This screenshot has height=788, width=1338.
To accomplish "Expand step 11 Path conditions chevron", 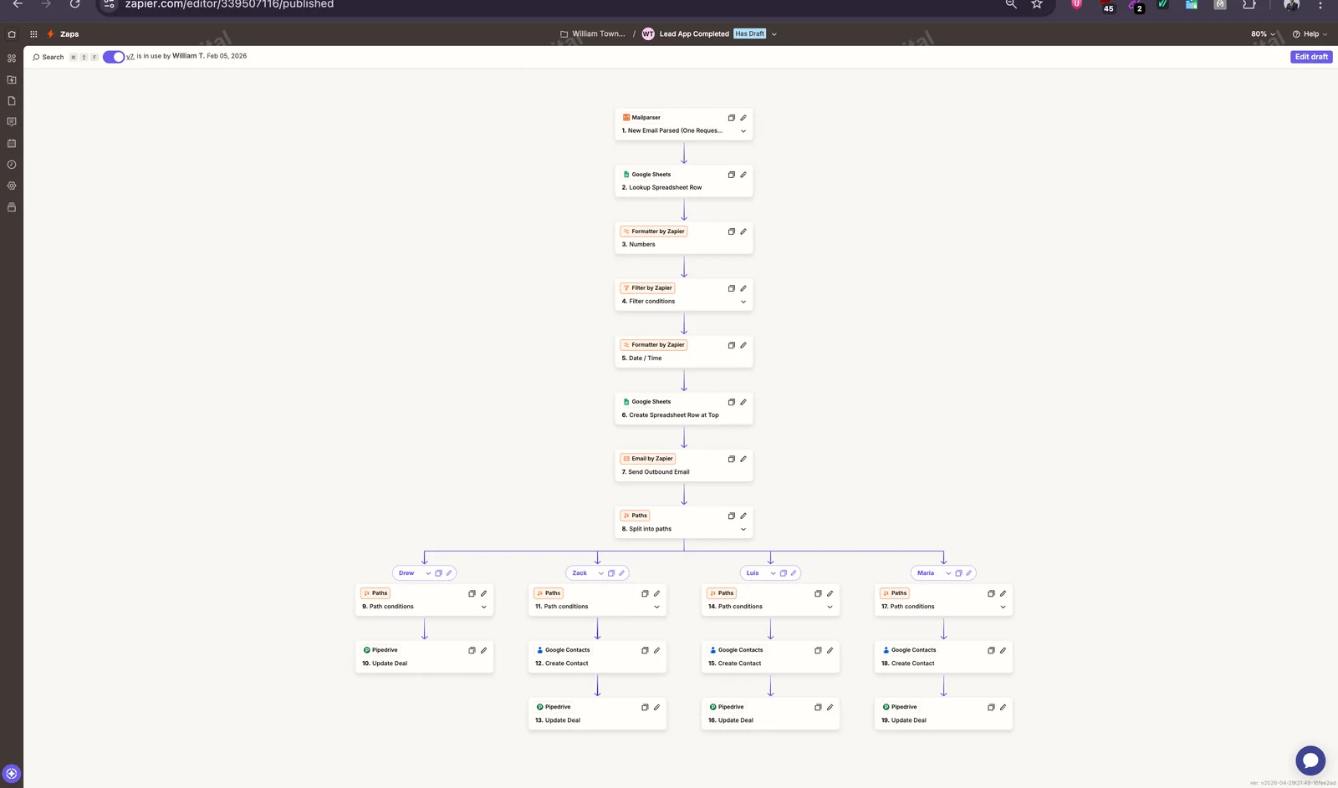I will tap(656, 607).
